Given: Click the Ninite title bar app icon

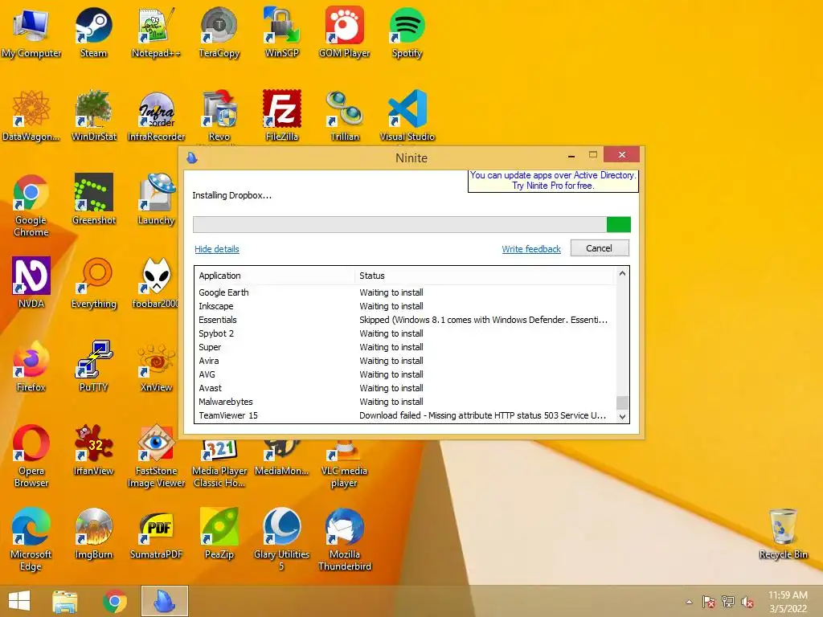Looking at the screenshot, I should 191,157.
